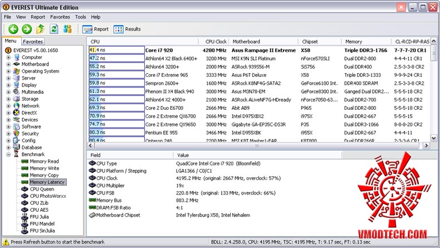The width and height of the screenshot is (440, 248).
Task: Switch to the Favorites tab
Action: click(x=33, y=42)
